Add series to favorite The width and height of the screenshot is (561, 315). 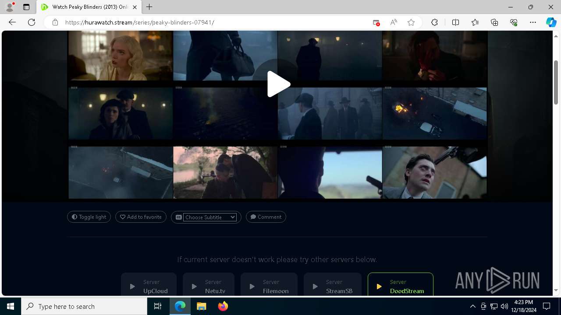click(141, 217)
